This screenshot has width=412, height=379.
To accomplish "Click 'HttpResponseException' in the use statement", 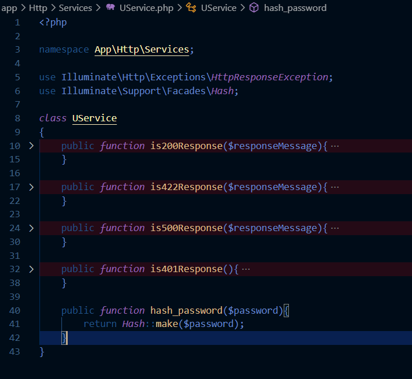I will [x=270, y=77].
